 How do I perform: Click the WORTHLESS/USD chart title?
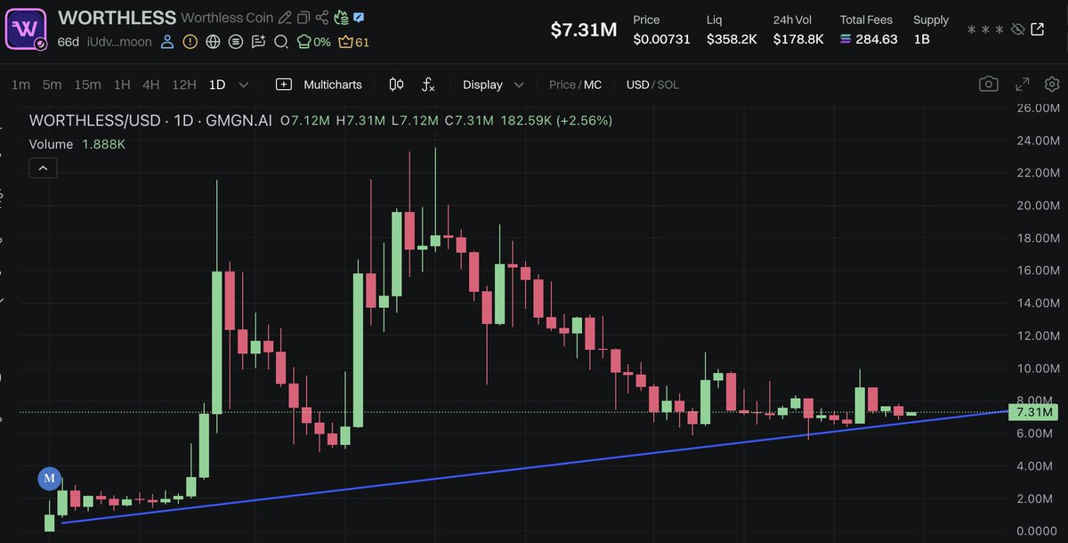(150, 120)
